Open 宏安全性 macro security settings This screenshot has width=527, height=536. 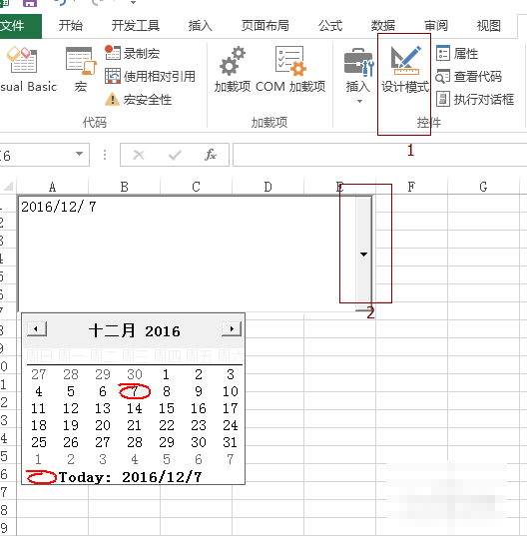[x=138, y=100]
